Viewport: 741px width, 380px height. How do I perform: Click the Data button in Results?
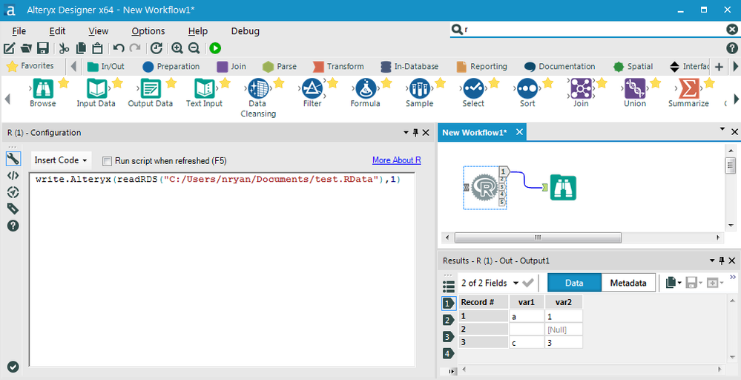pos(574,283)
